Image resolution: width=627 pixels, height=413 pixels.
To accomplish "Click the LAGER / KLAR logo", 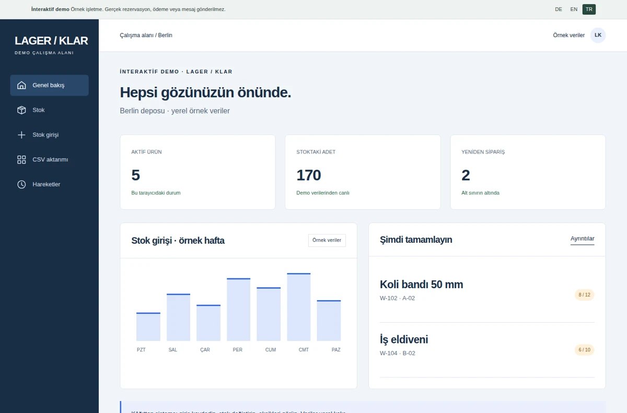I will tap(51, 41).
